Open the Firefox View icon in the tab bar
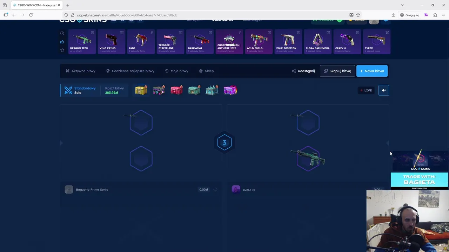 pos(5,5)
